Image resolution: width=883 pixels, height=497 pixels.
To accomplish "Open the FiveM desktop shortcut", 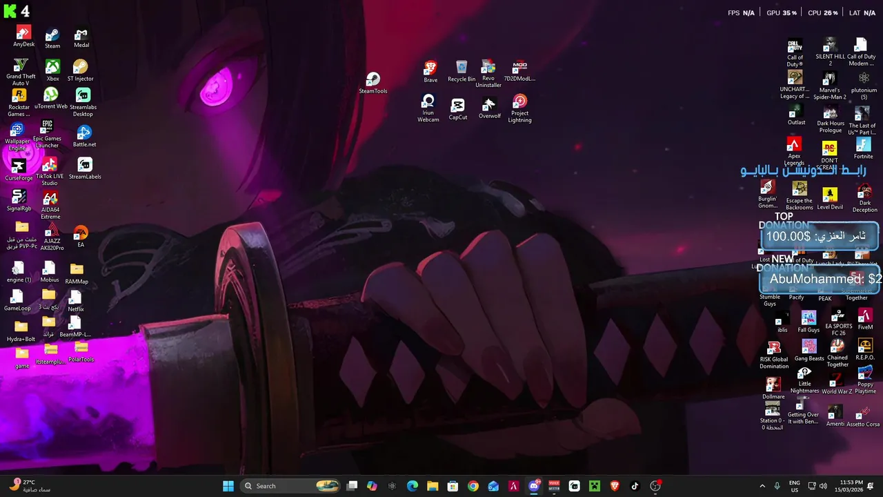I will 865,320.
